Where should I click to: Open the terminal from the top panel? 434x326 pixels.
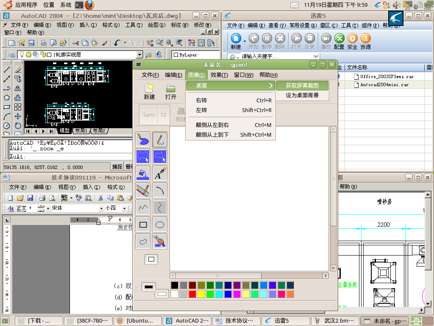tap(79, 5)
